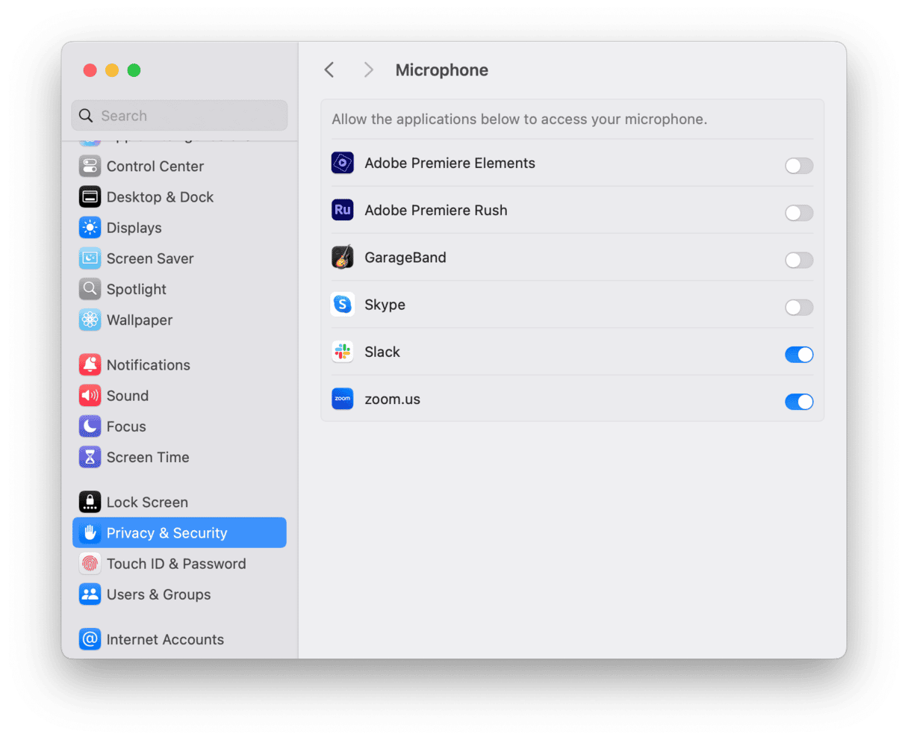Click the Displays sun icon
Viewport: 908px width, 740px height.
[90, 227]
